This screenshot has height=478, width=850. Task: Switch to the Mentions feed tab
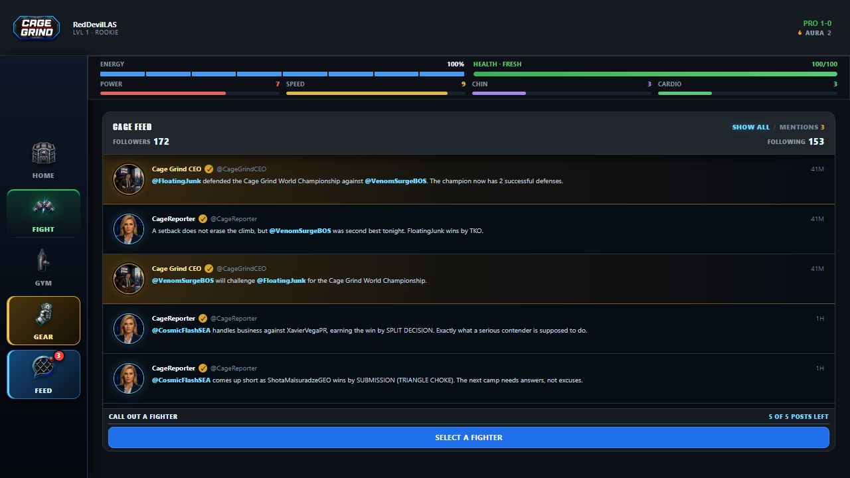[802, 127]
